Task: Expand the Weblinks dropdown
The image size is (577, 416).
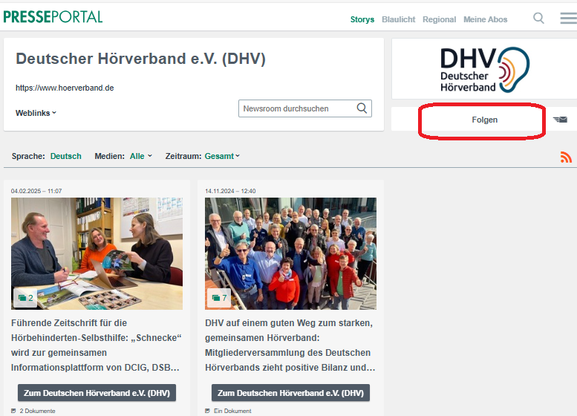Action: click(36, 113)
